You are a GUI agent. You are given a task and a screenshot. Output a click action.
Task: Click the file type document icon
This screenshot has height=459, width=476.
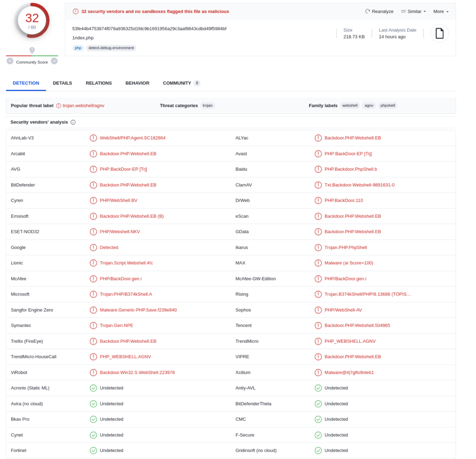[439, 33]
